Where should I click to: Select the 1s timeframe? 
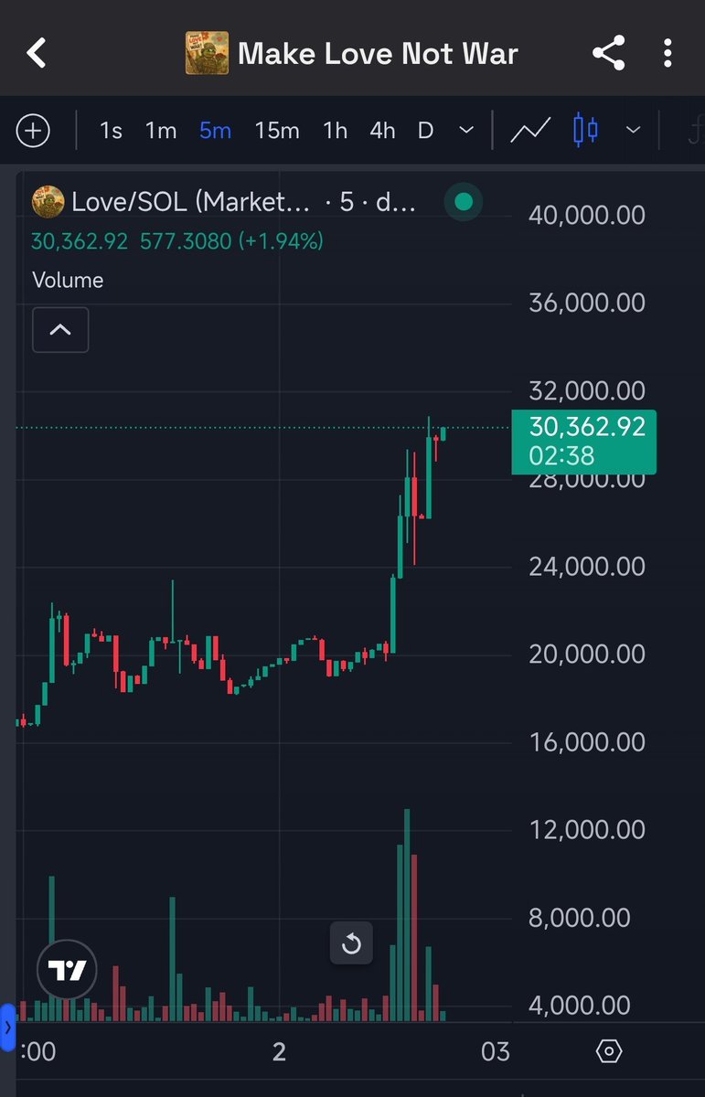pyautogui.click(x=111, y=131)
